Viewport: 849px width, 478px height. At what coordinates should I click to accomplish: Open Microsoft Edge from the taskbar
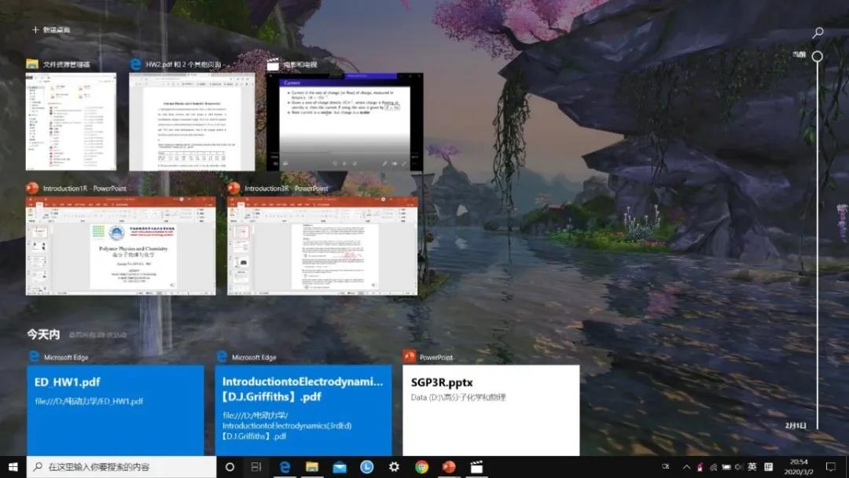tap(285, 467)
